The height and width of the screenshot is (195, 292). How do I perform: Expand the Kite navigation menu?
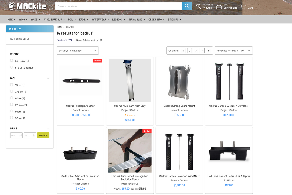pyautogui.click(x=11, y=19)
